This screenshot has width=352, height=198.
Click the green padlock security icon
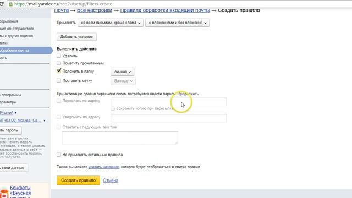[10, 4]
